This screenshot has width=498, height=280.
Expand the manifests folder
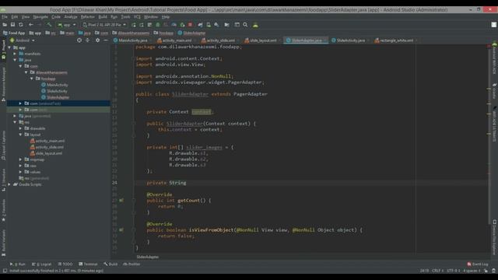[15, 54]
